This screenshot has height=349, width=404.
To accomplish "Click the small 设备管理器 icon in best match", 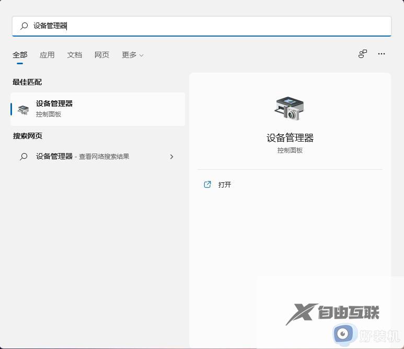I will [x=23, y=110].
